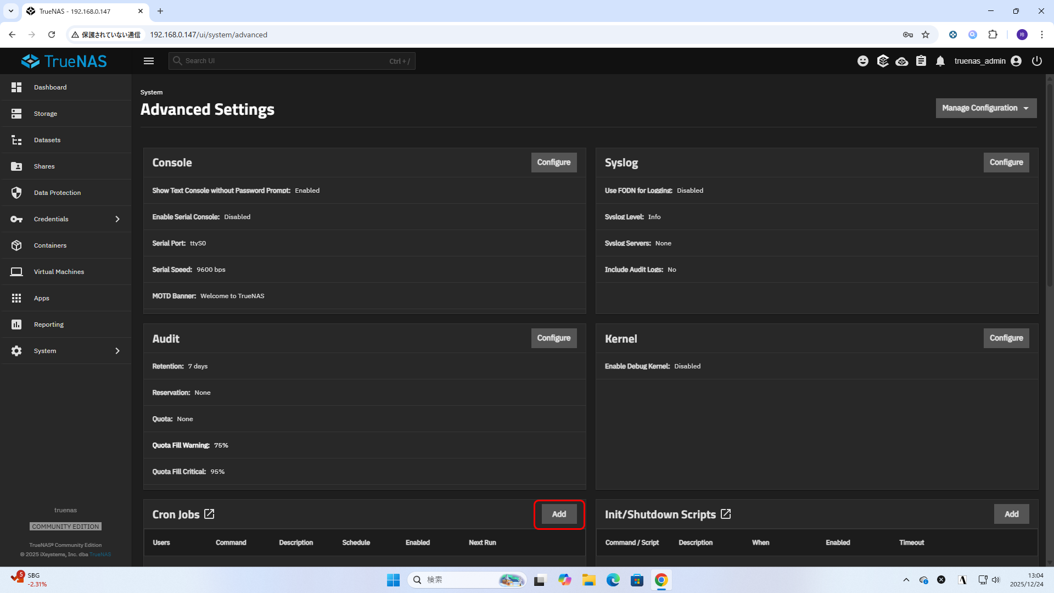Image resolution: width=1054 pixels, height=593 pixels.
Task: Open Virtual Machines in sidebar
Action: click(x=59, y=272)
